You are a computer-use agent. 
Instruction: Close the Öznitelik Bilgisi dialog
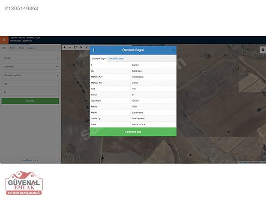pyautogui.click(x=173, y=50)
